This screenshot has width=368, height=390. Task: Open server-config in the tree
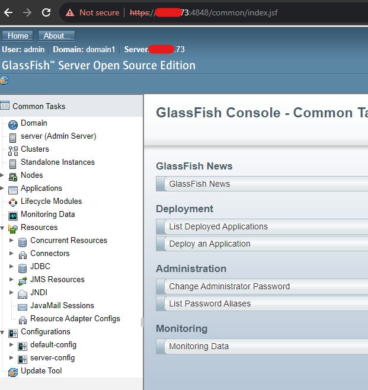tap(53, 358)
